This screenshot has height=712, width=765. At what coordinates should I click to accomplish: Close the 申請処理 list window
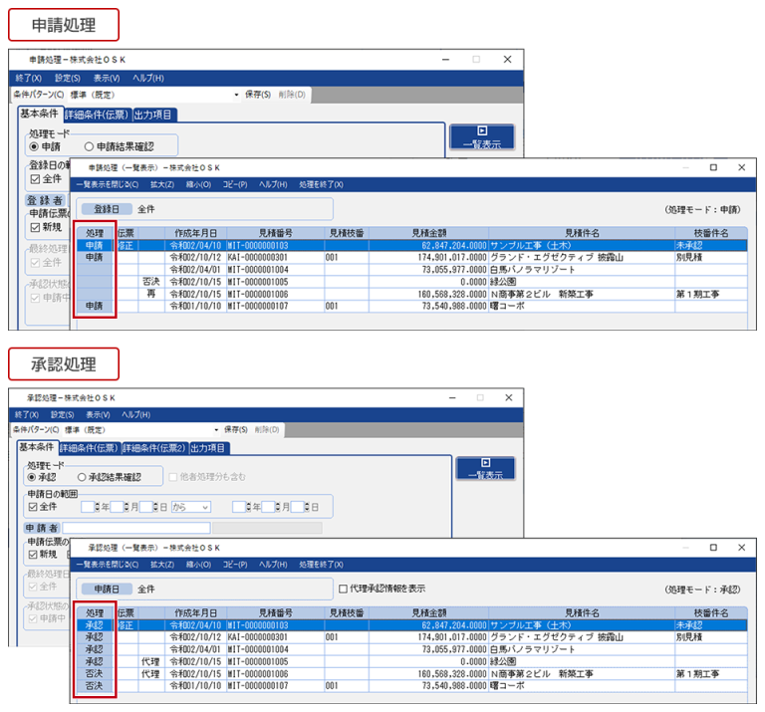tap(740, 167)
